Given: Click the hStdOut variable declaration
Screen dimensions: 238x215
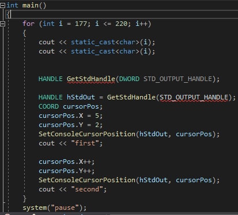Looking at the screenshot, I should tap(81, 97).
